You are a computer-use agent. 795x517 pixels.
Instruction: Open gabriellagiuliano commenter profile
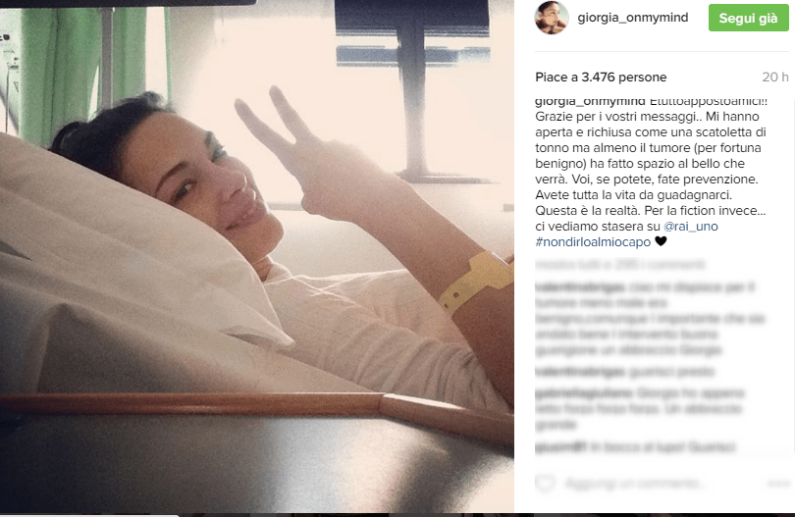[x=584, y=392]
